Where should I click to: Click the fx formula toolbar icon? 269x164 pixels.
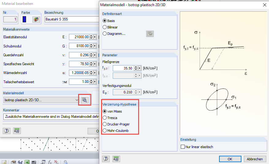click(50, 162)
